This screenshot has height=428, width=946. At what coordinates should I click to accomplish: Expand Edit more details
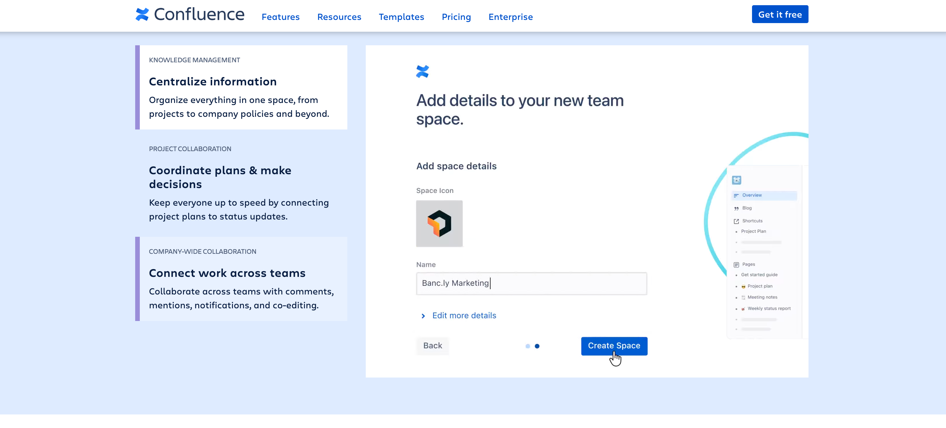[x=464, y=316]
